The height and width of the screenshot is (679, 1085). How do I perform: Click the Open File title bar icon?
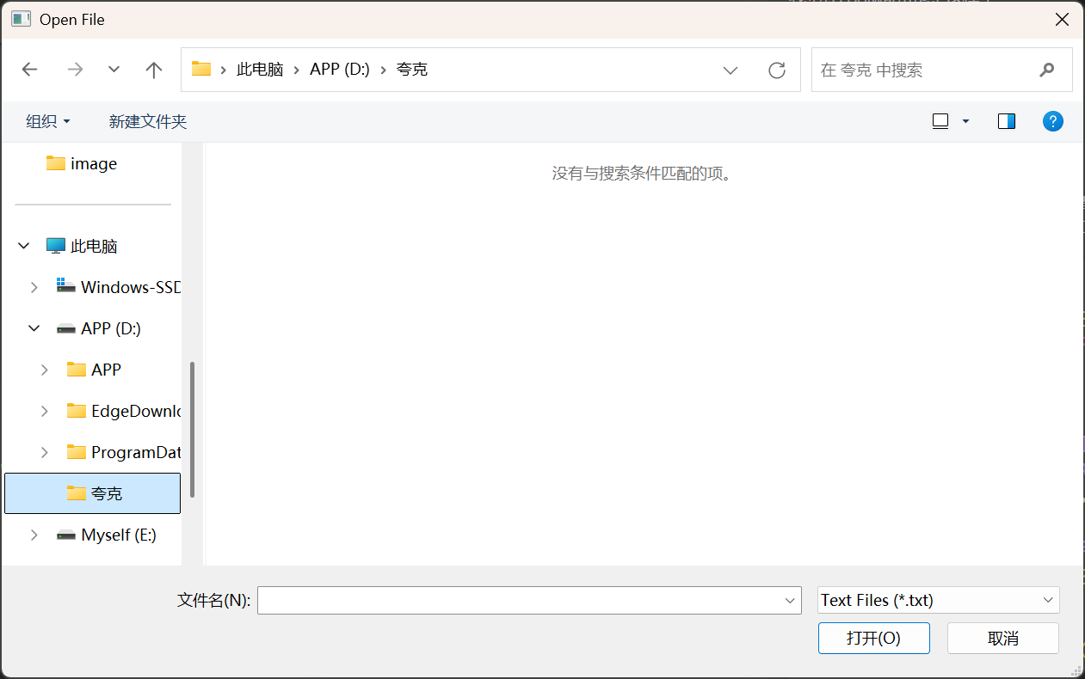point(22,19)
